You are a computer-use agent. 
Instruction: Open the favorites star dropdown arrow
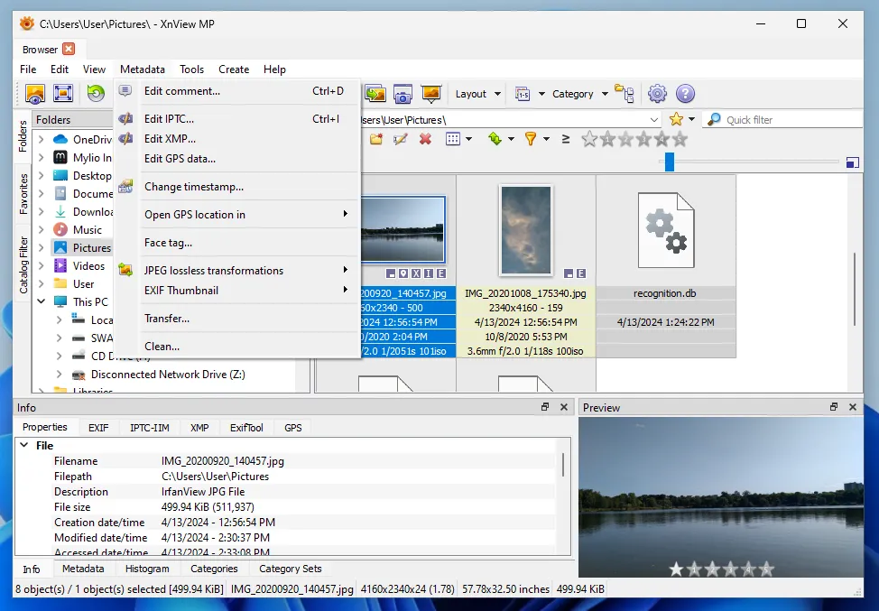click(x=692, y=119)
